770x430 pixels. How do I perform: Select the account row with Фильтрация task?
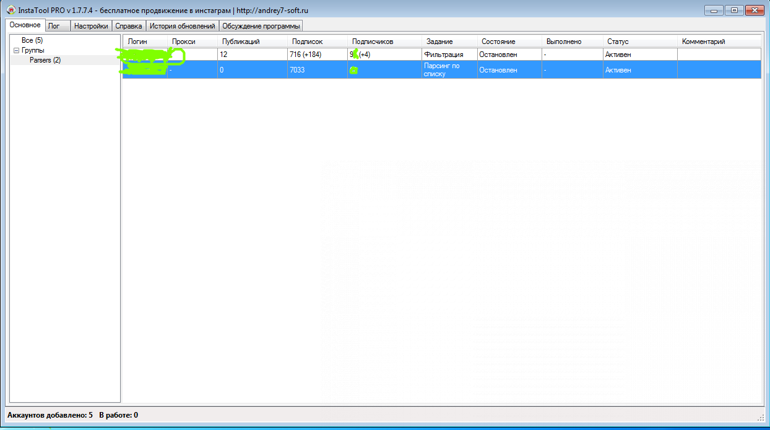click(443, 55)
